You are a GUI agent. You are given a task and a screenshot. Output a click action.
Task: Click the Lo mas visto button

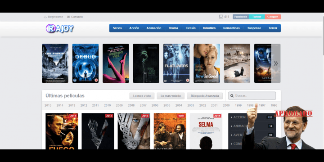(x=142, y=96)
